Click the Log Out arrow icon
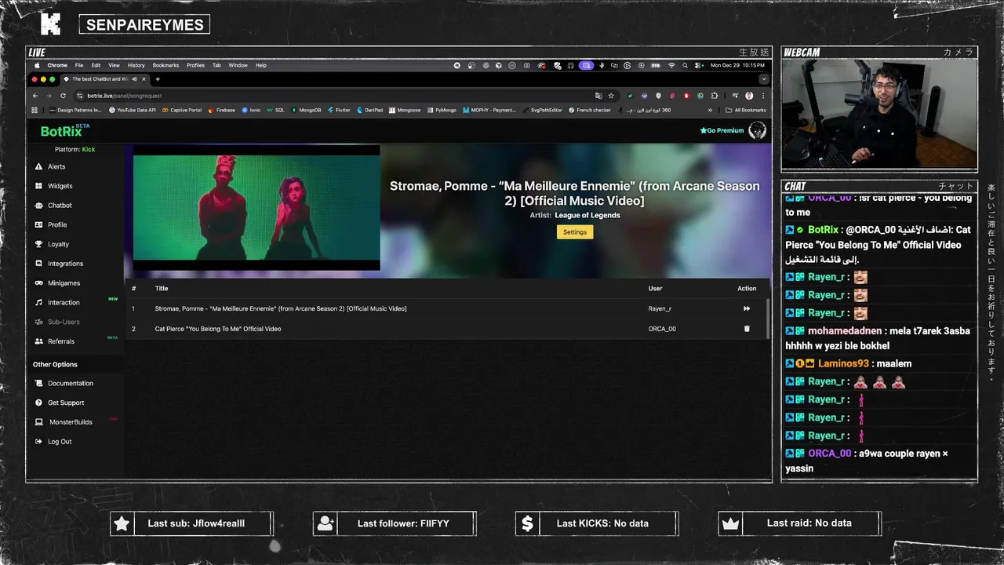1004x565 pixels. click(38, 441)
